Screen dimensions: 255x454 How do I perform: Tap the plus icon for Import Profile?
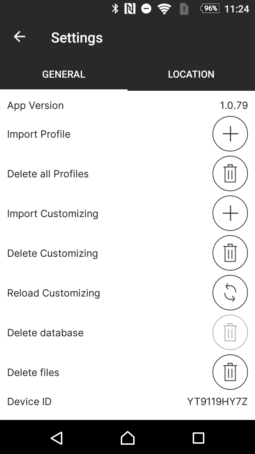click(230, 134)
